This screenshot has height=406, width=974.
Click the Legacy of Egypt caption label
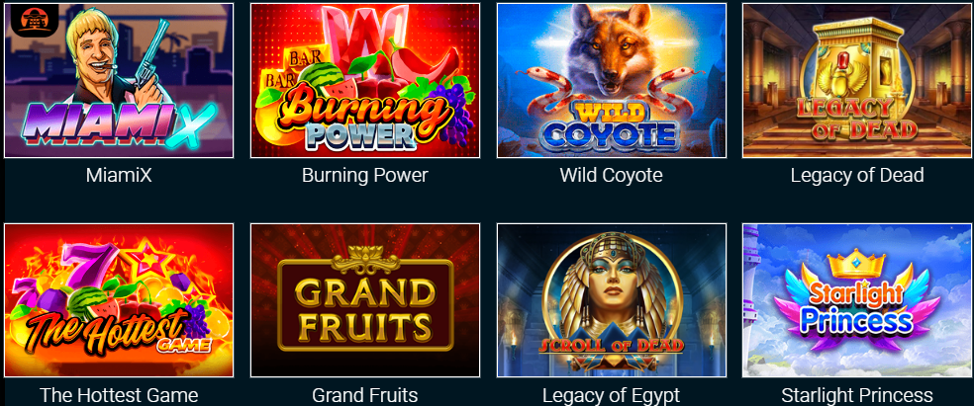tap(612, 395)
